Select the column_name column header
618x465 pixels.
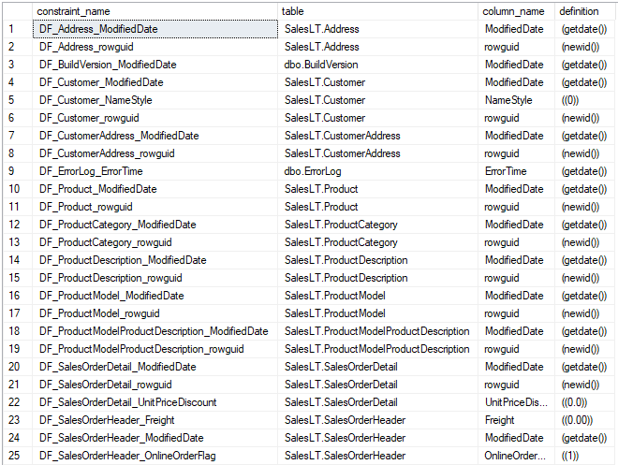(513, 10)
